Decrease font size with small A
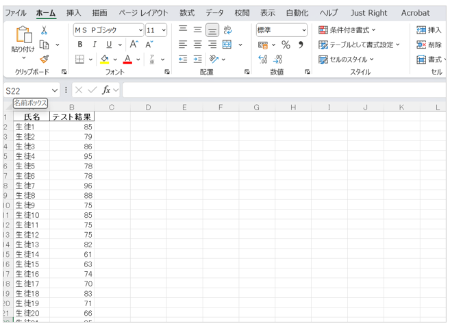450x326 pixels. 149,45
